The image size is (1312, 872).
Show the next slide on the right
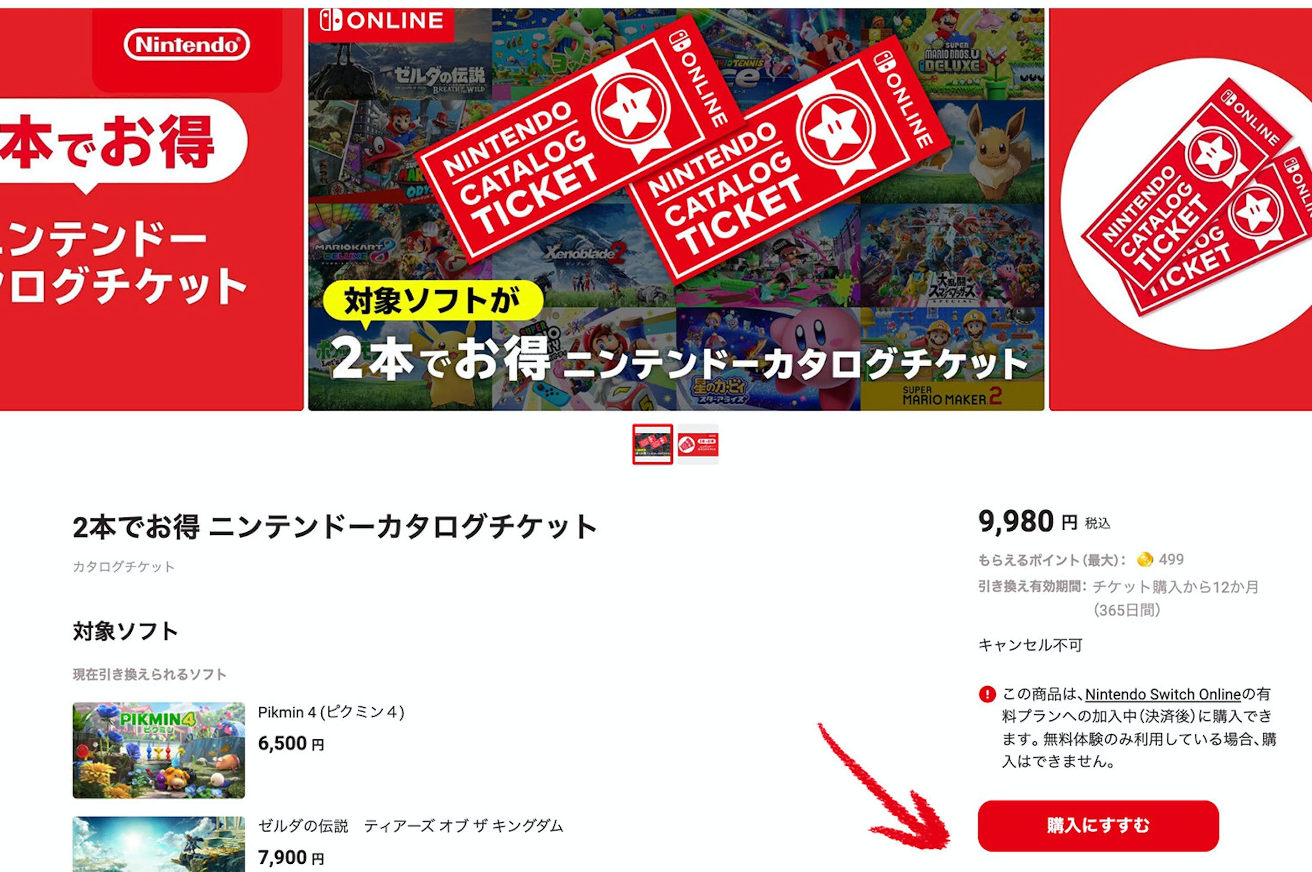1180,210
